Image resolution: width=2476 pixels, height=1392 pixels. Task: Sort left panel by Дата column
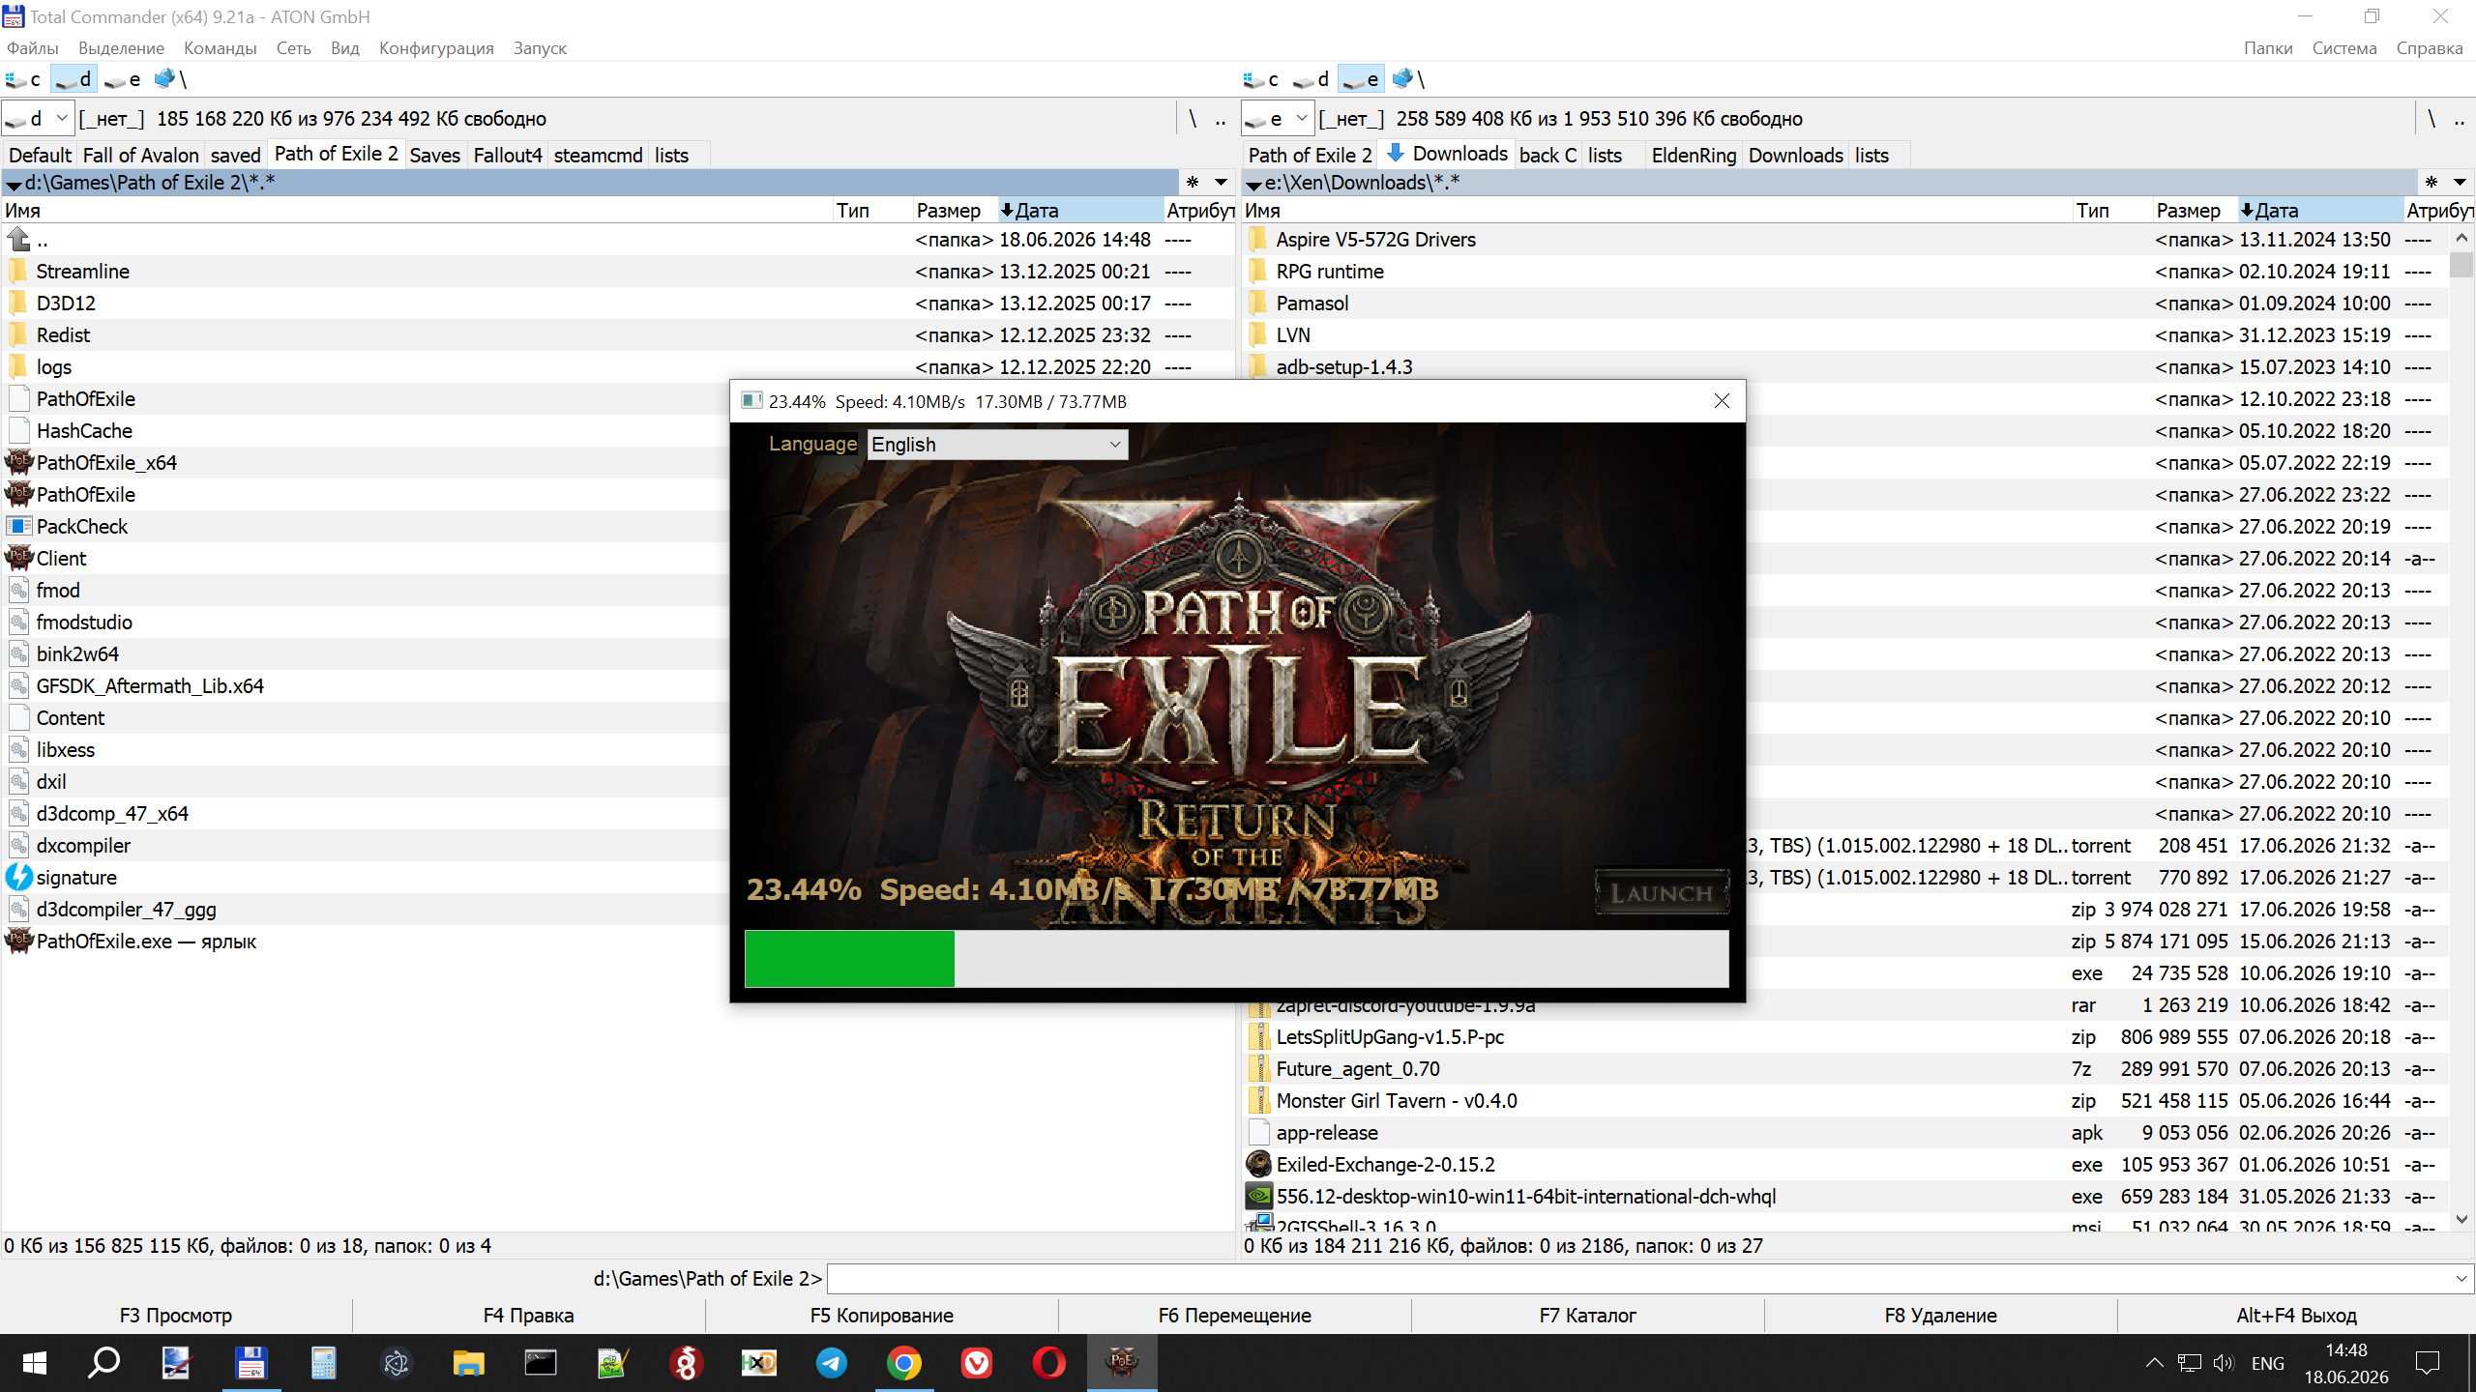[x=1079, y=211]
